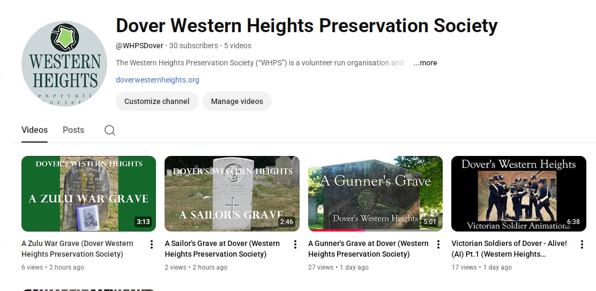Click the Western Heights channel avatar logo
Viewport: 596px width, 291px height.
click(64, 64)
